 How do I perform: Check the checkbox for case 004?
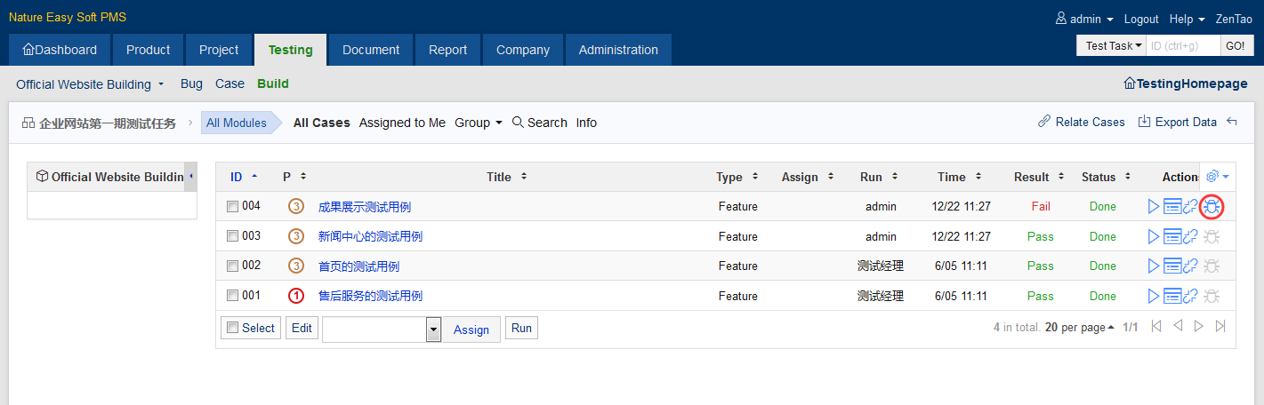(x=232, y=207)
